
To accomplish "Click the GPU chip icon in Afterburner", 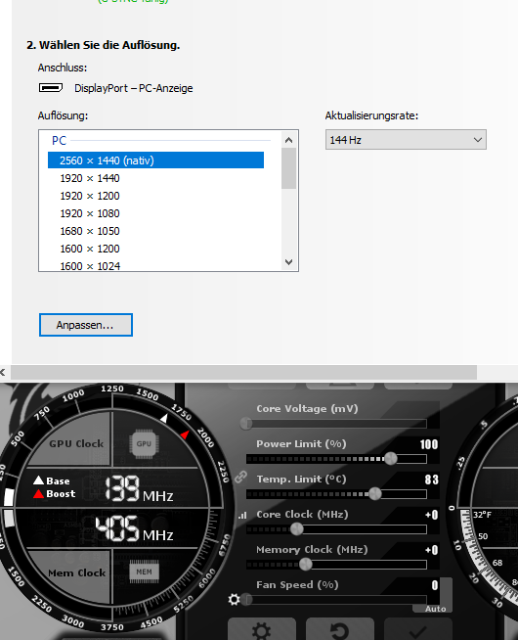I will [x=144, y=443].
